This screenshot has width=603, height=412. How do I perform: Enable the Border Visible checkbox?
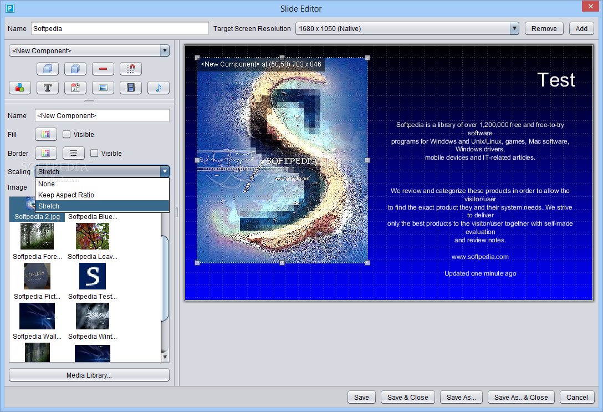pos(94,153)
